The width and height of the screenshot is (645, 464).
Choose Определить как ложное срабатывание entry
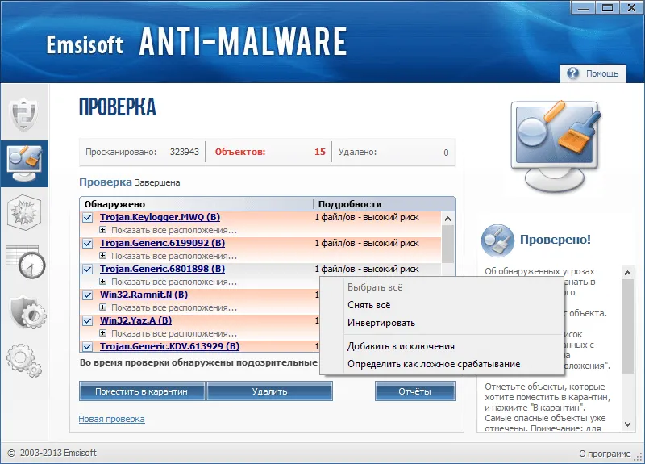coord(441,364)
